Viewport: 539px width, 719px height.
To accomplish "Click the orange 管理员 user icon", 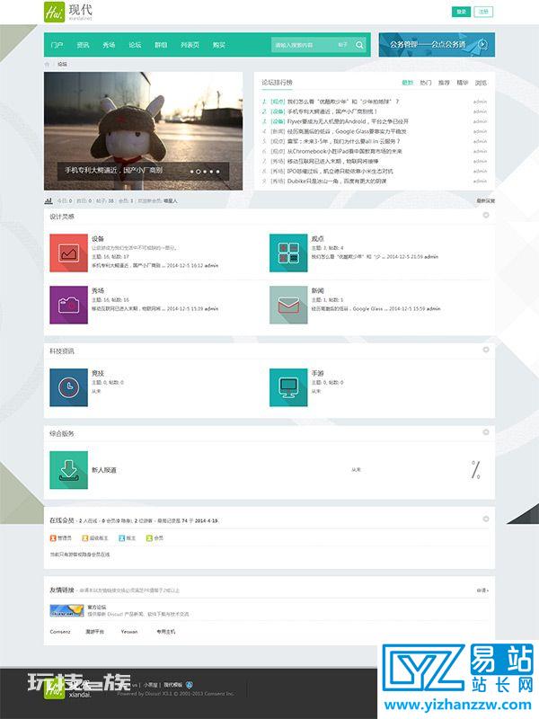I will (53, 537).
